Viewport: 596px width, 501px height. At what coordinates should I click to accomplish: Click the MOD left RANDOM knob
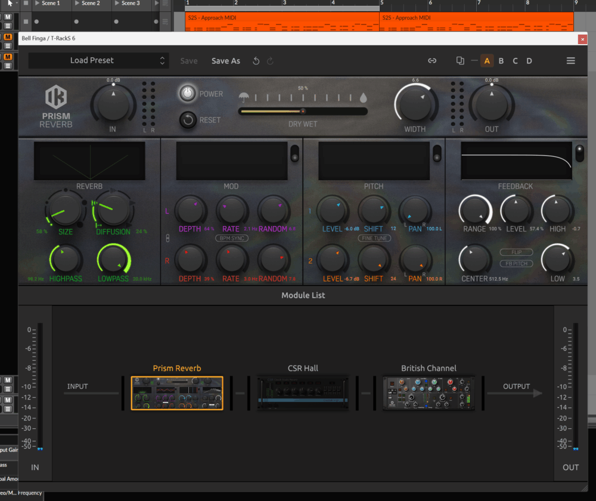273,211
